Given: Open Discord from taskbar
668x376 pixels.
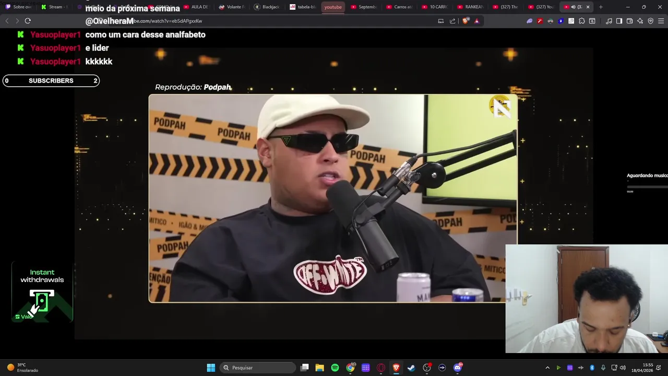Looking at the screenshot, I should 458,368.
